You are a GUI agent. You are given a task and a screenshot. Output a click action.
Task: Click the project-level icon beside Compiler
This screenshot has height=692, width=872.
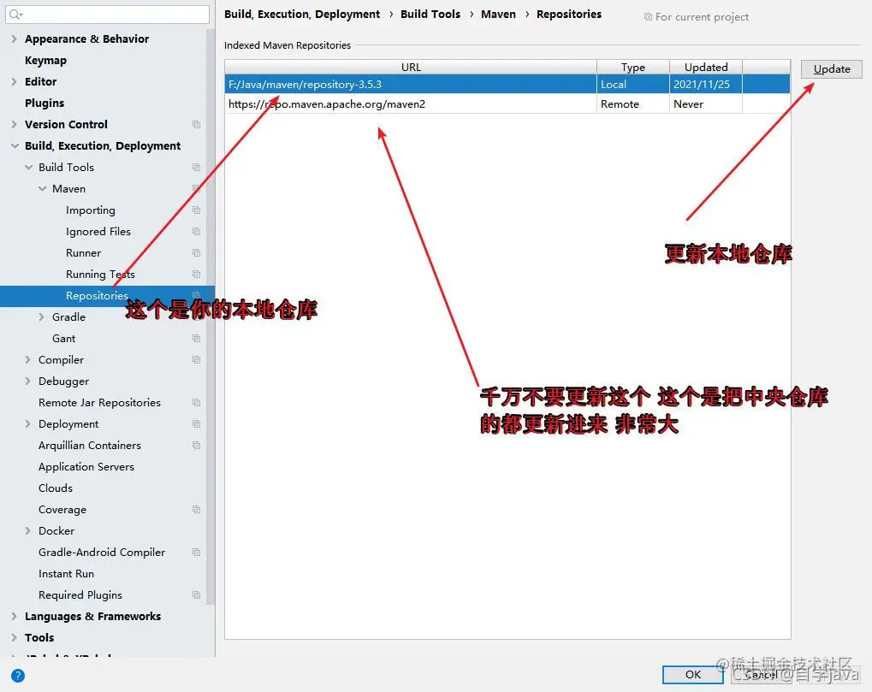[x=196, y=359]
